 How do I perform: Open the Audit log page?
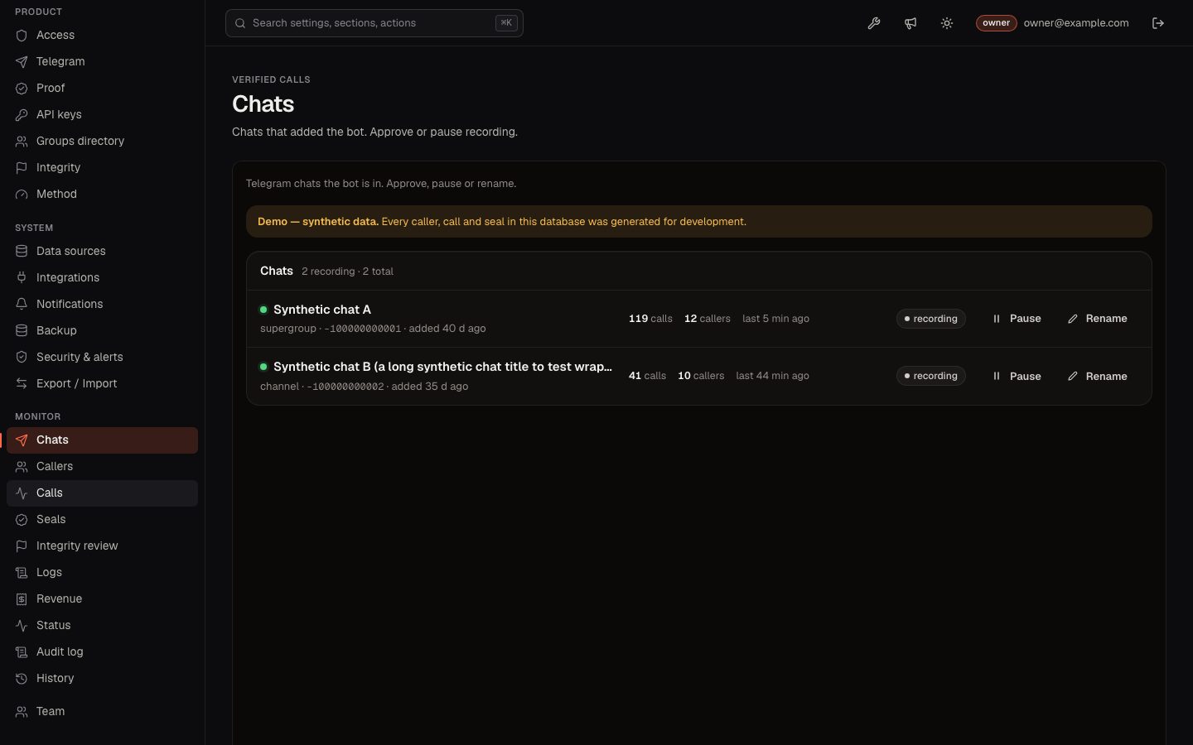(x=102, y=652)
